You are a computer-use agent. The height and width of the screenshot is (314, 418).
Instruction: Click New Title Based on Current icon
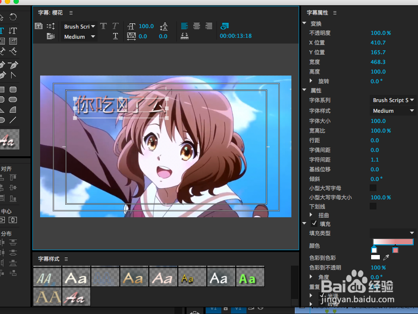39,26
